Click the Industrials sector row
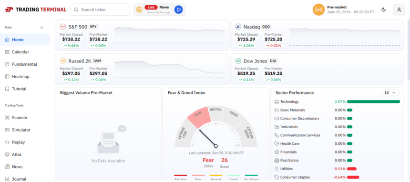Image resolution: width=410 pixels, height=182 pixels. (x=337, y=127)
